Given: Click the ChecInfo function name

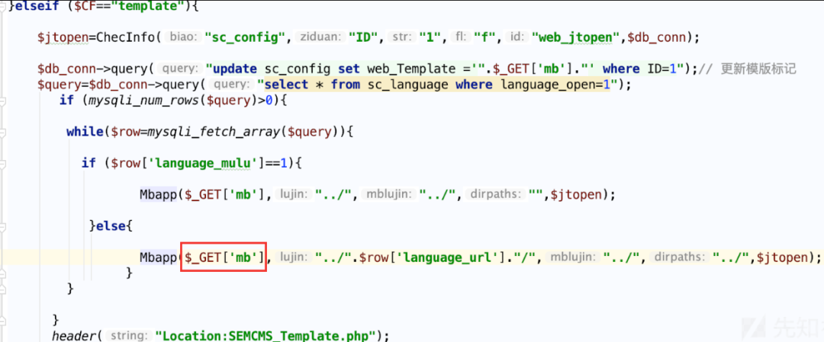Looking at the screenshot, I should point(127,37).
